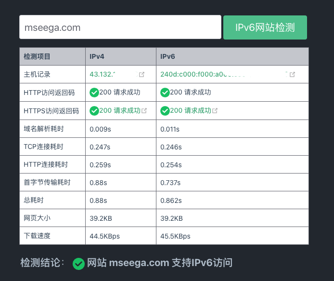Click external link icon after IPv6 HTTPS result

pyautogui.click(x=215, y=111)
